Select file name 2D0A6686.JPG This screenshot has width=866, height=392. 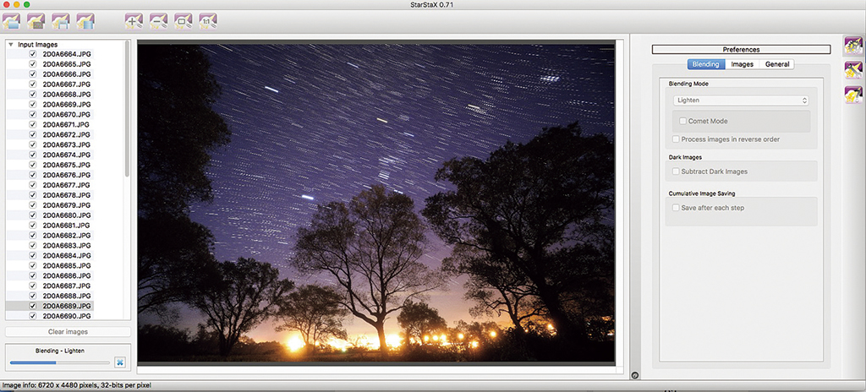click(x=67, y=275)
